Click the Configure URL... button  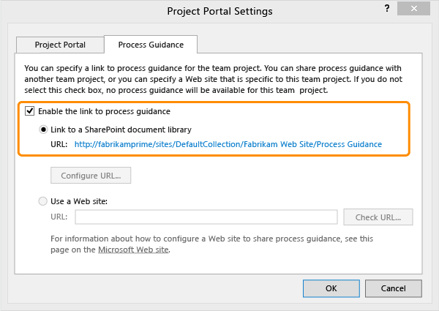pos(91,176)
